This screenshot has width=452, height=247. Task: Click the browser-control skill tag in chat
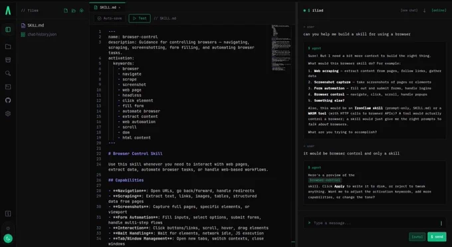324,180
